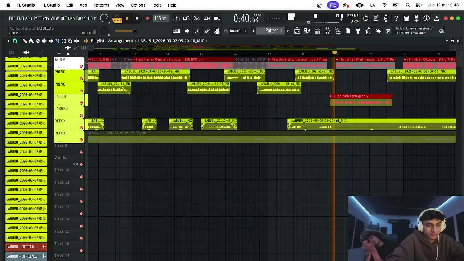
Task: Open undo history circular arrow icon
Action: click(x=366, y=18)
